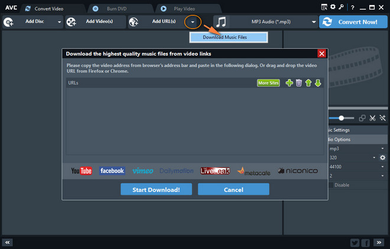
Task: Expand the Add Disc dropdown arrow
Action: 59,22
